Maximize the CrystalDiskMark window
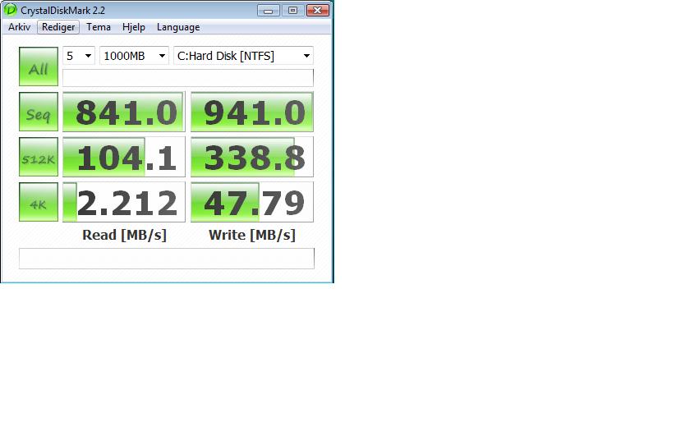 tap(292, 10)
